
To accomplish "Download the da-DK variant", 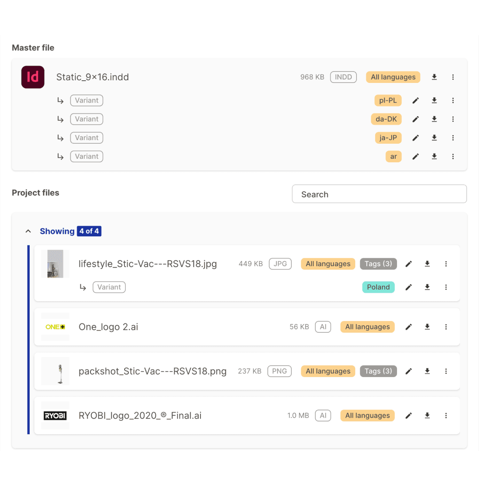I will pyautogui.click(x=434, y=119).
